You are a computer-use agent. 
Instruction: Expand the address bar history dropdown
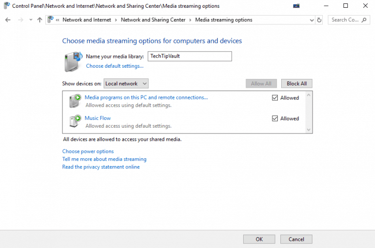[312, 20]
